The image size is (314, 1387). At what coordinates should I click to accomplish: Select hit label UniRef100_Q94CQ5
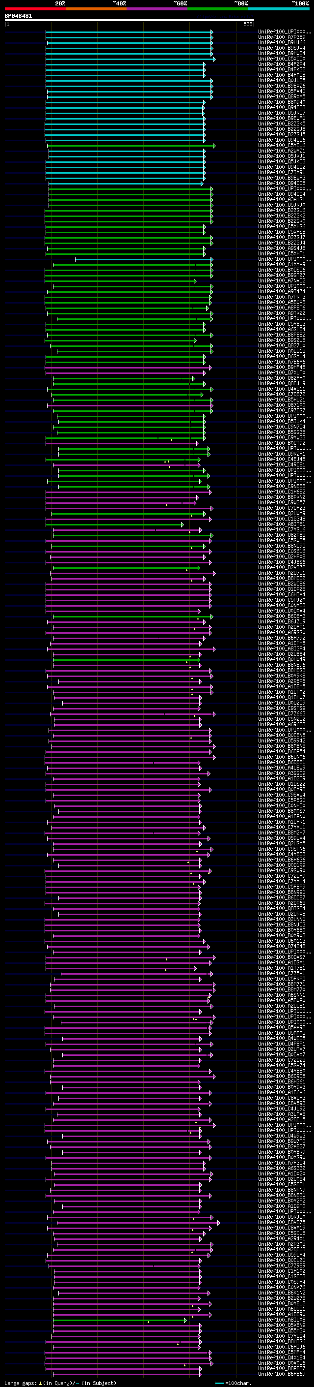coord(282,184)
